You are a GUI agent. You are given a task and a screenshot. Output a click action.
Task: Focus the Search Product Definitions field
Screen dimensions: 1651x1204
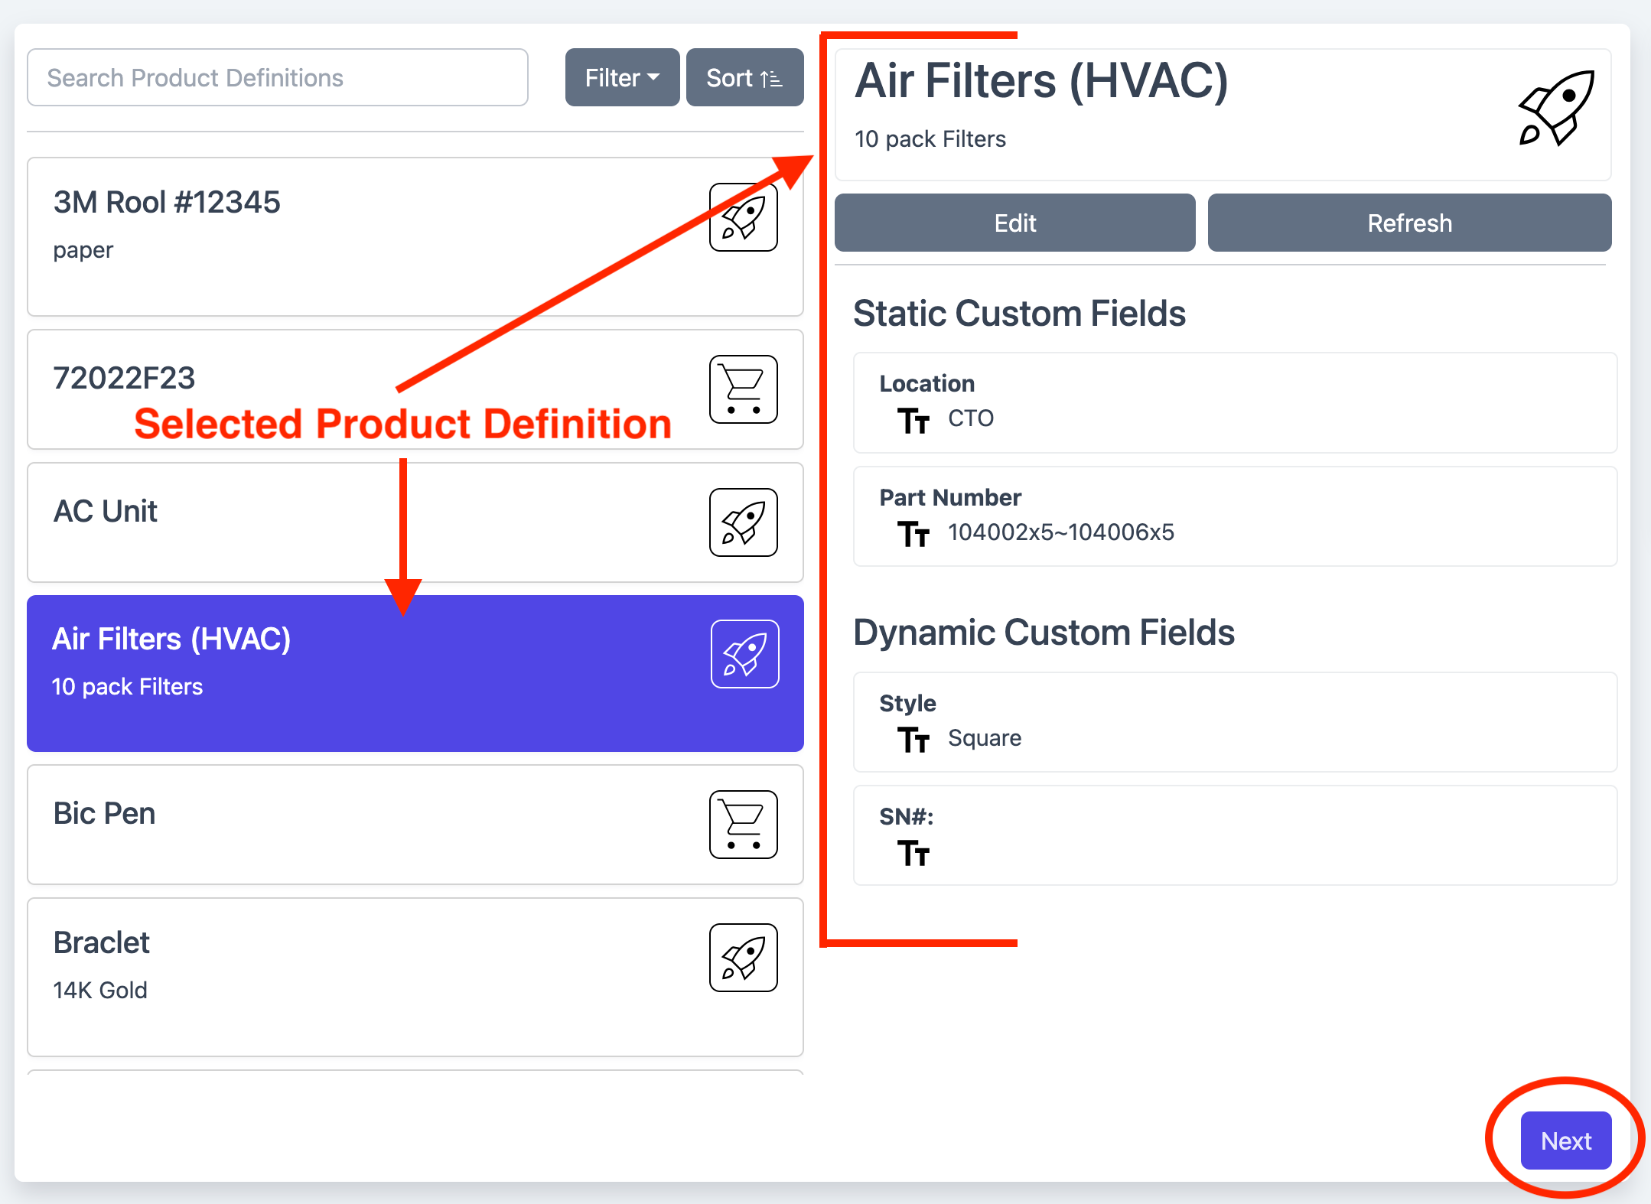pos(277,77)
